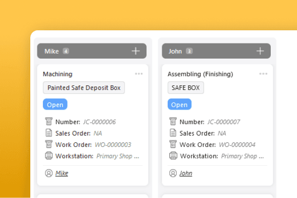This screenshot has height=198, width=297.
Task: Click the job card number icon beside JC-0000007
Action: point(173,121)
